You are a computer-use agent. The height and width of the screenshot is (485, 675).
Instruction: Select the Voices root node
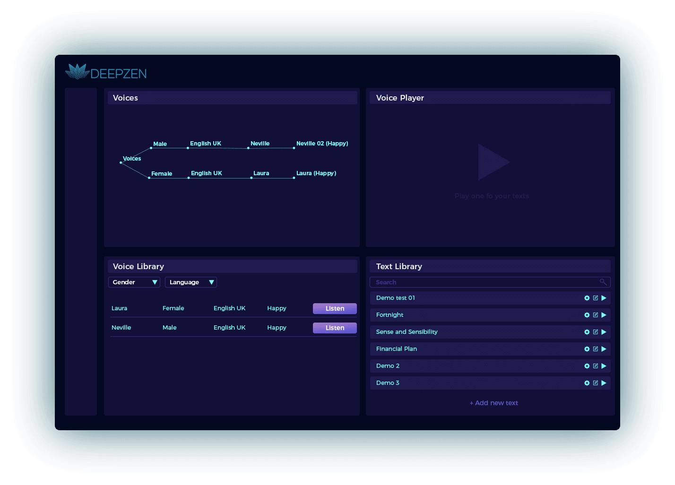point(132,159)
